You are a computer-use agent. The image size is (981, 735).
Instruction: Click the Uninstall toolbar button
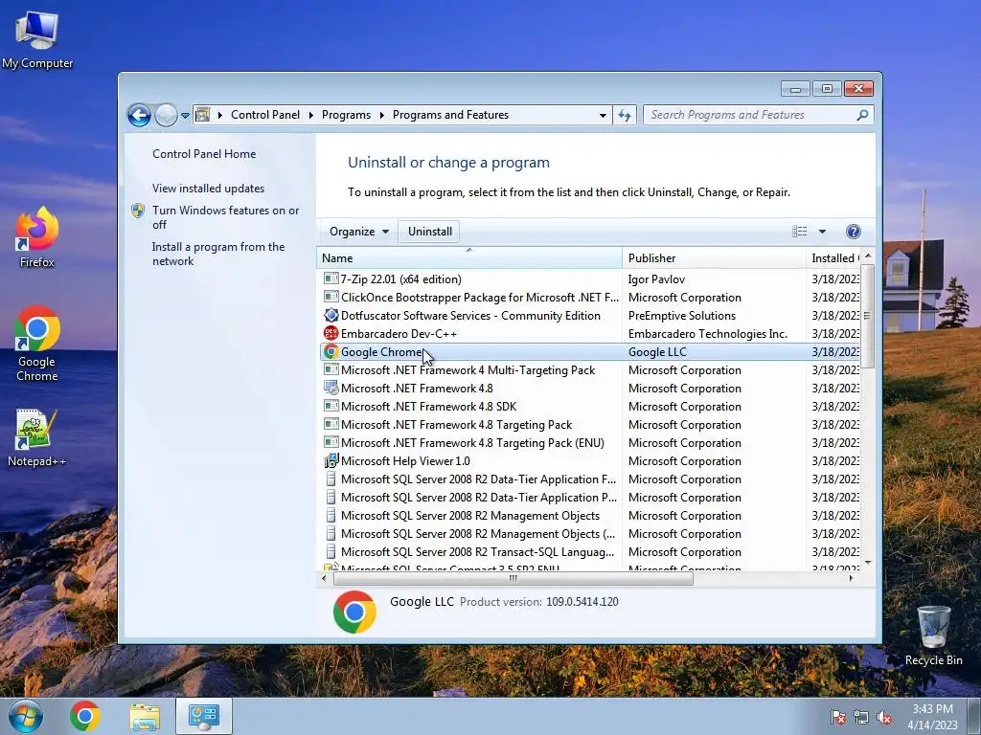tap(430, 232)
